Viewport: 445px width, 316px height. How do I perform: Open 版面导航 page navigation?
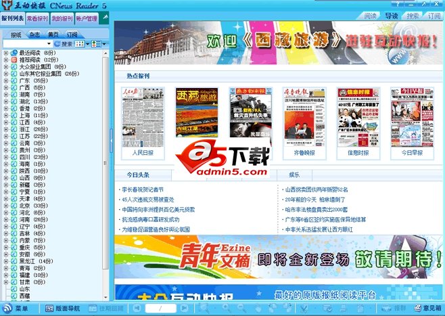point(63,309)
